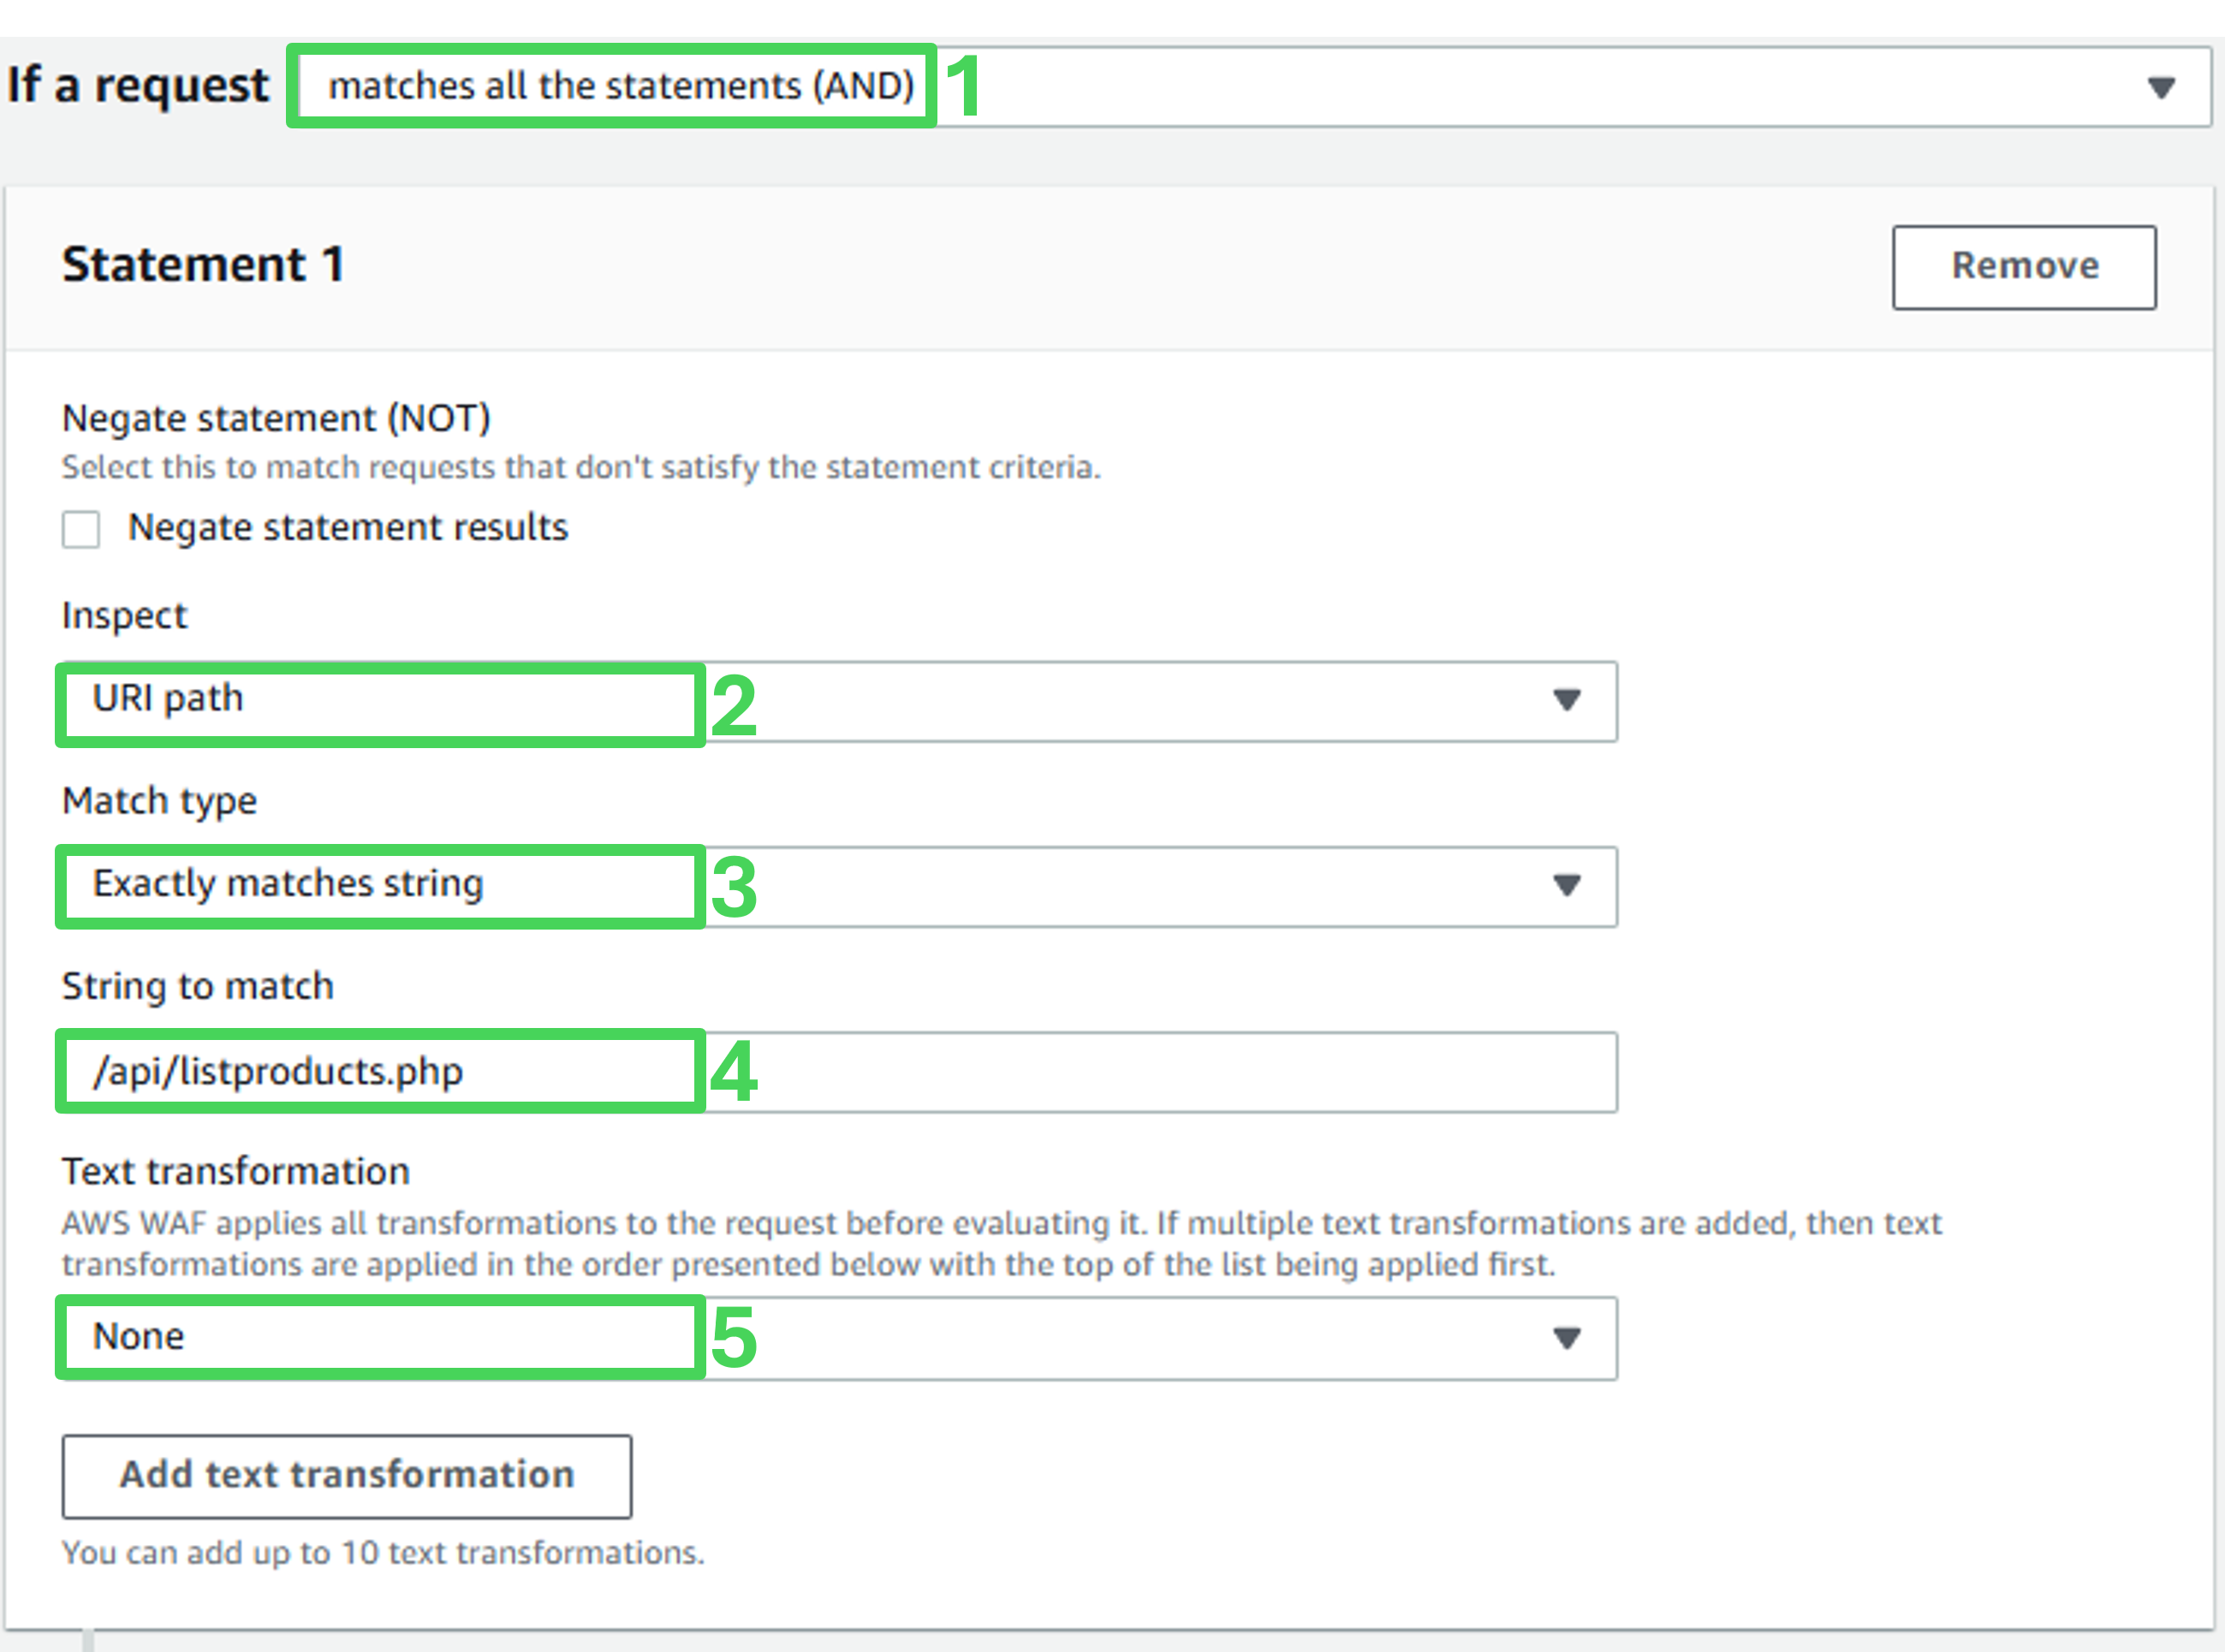Click the arrow icon of the If a request dropdown

[2161, 88]
